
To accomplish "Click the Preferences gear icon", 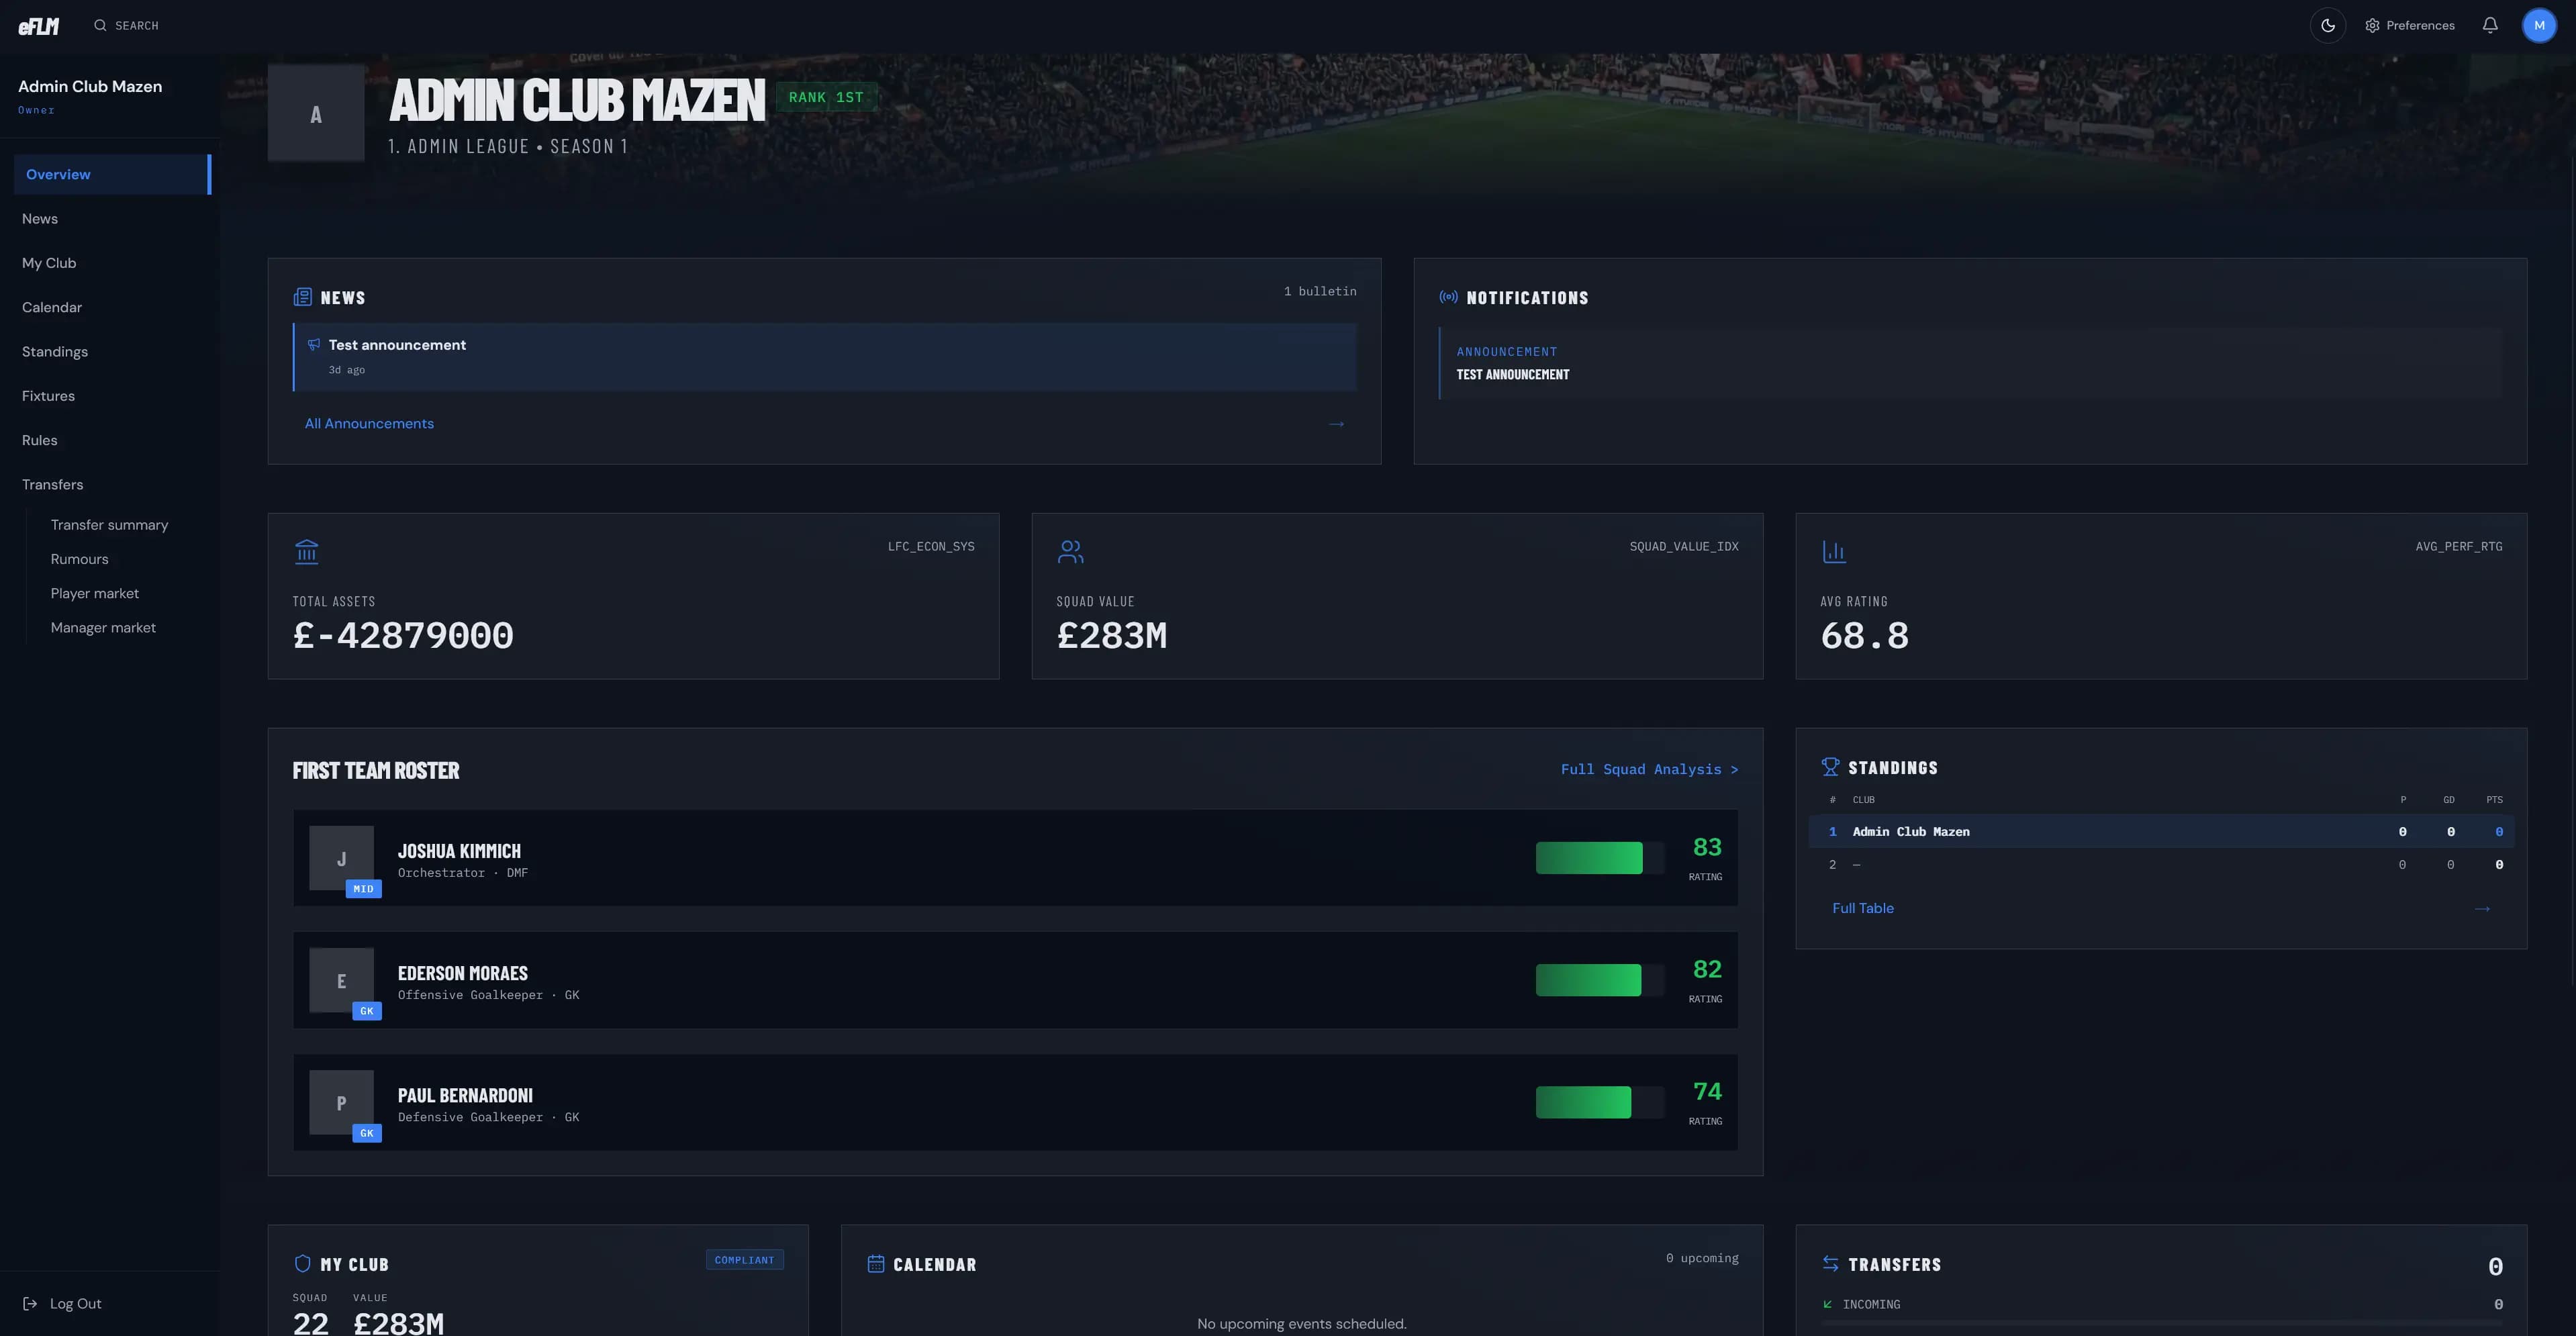I will click(x=2372, y=26).
